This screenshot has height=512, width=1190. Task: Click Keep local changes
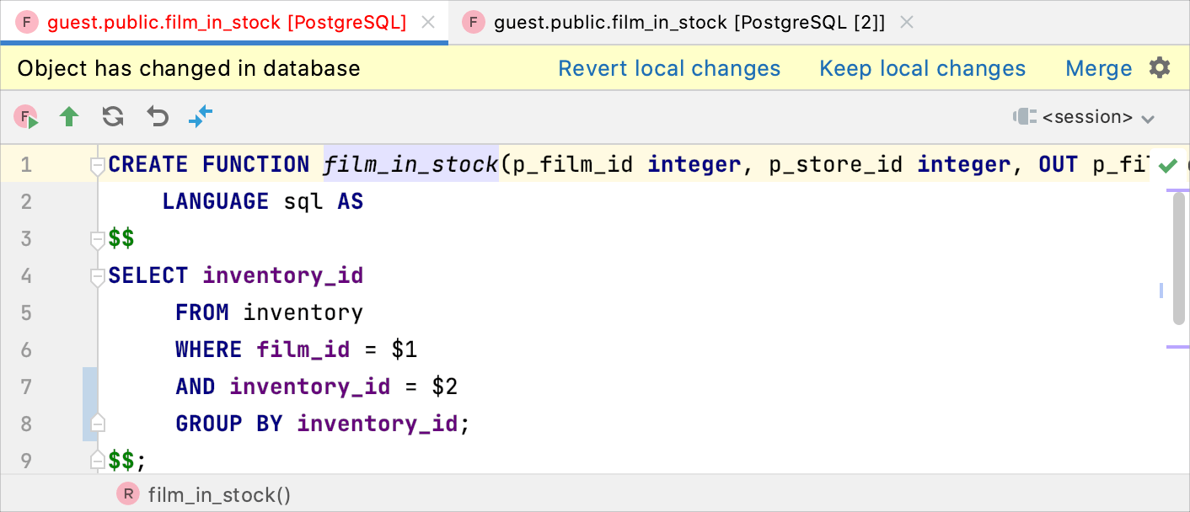point(922,67)
